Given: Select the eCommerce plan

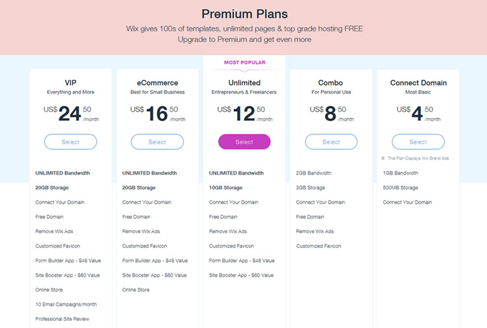Looking at the screenshot, I should tap(157, 142).
